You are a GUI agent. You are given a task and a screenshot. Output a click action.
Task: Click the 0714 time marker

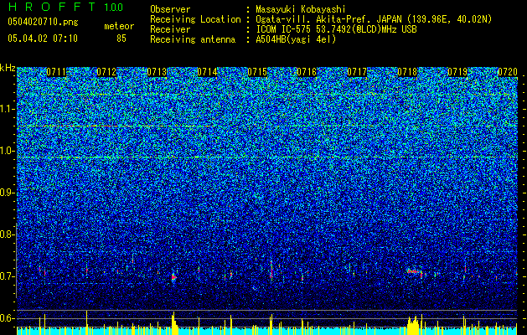(x=207, y=72)
